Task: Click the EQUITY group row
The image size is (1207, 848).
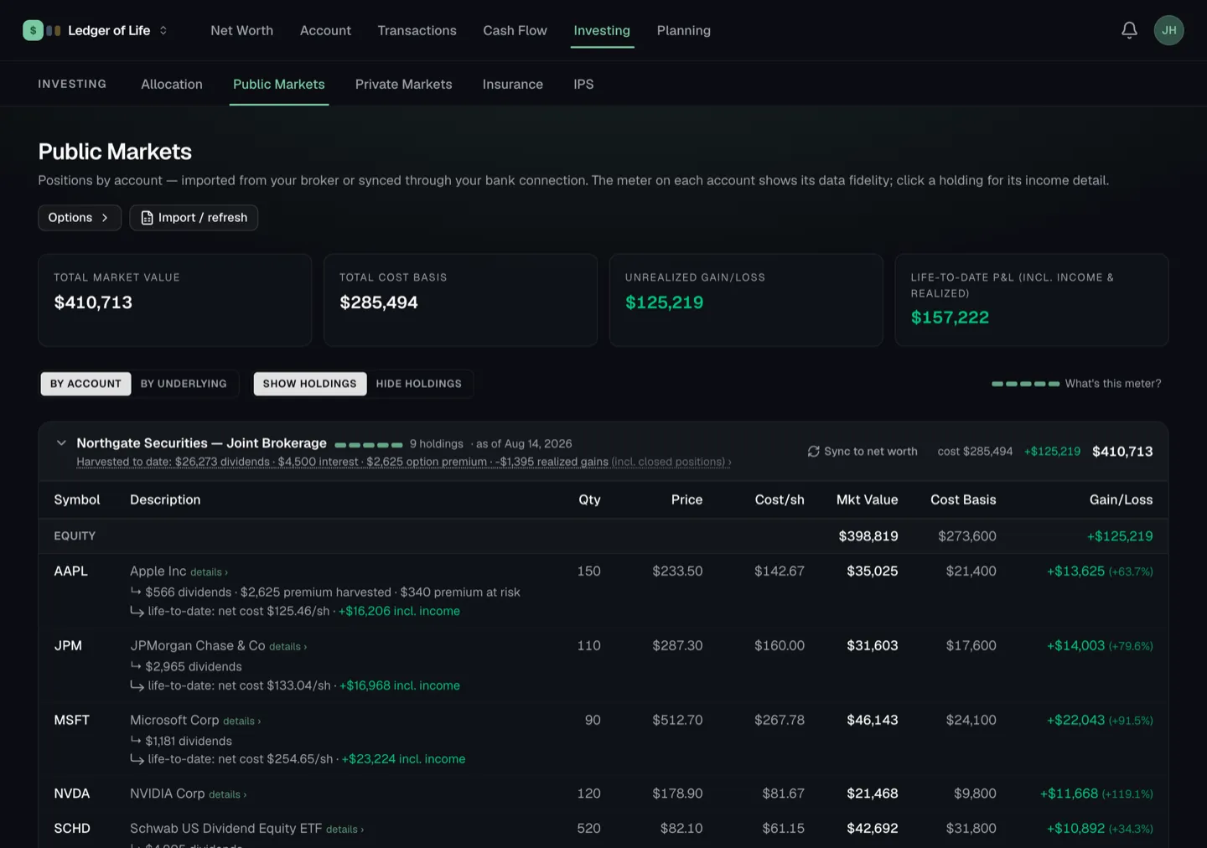Action: (x=603, y=536)
